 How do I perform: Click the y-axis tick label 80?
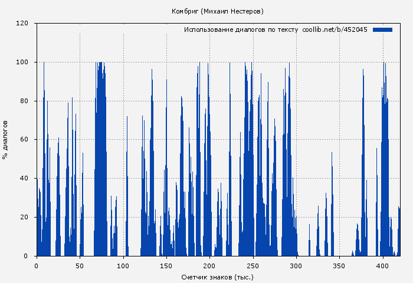(x=24, y=101)
